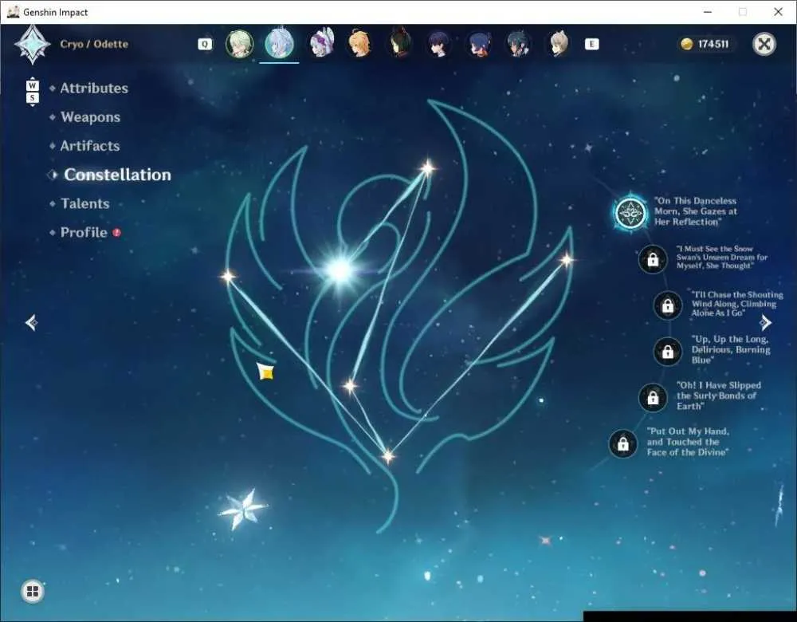797x622 pixels.
Task: Activate the first unlocked constellation node icon
Action: 630,213
